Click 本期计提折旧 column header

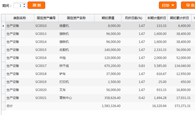point(157,18)
